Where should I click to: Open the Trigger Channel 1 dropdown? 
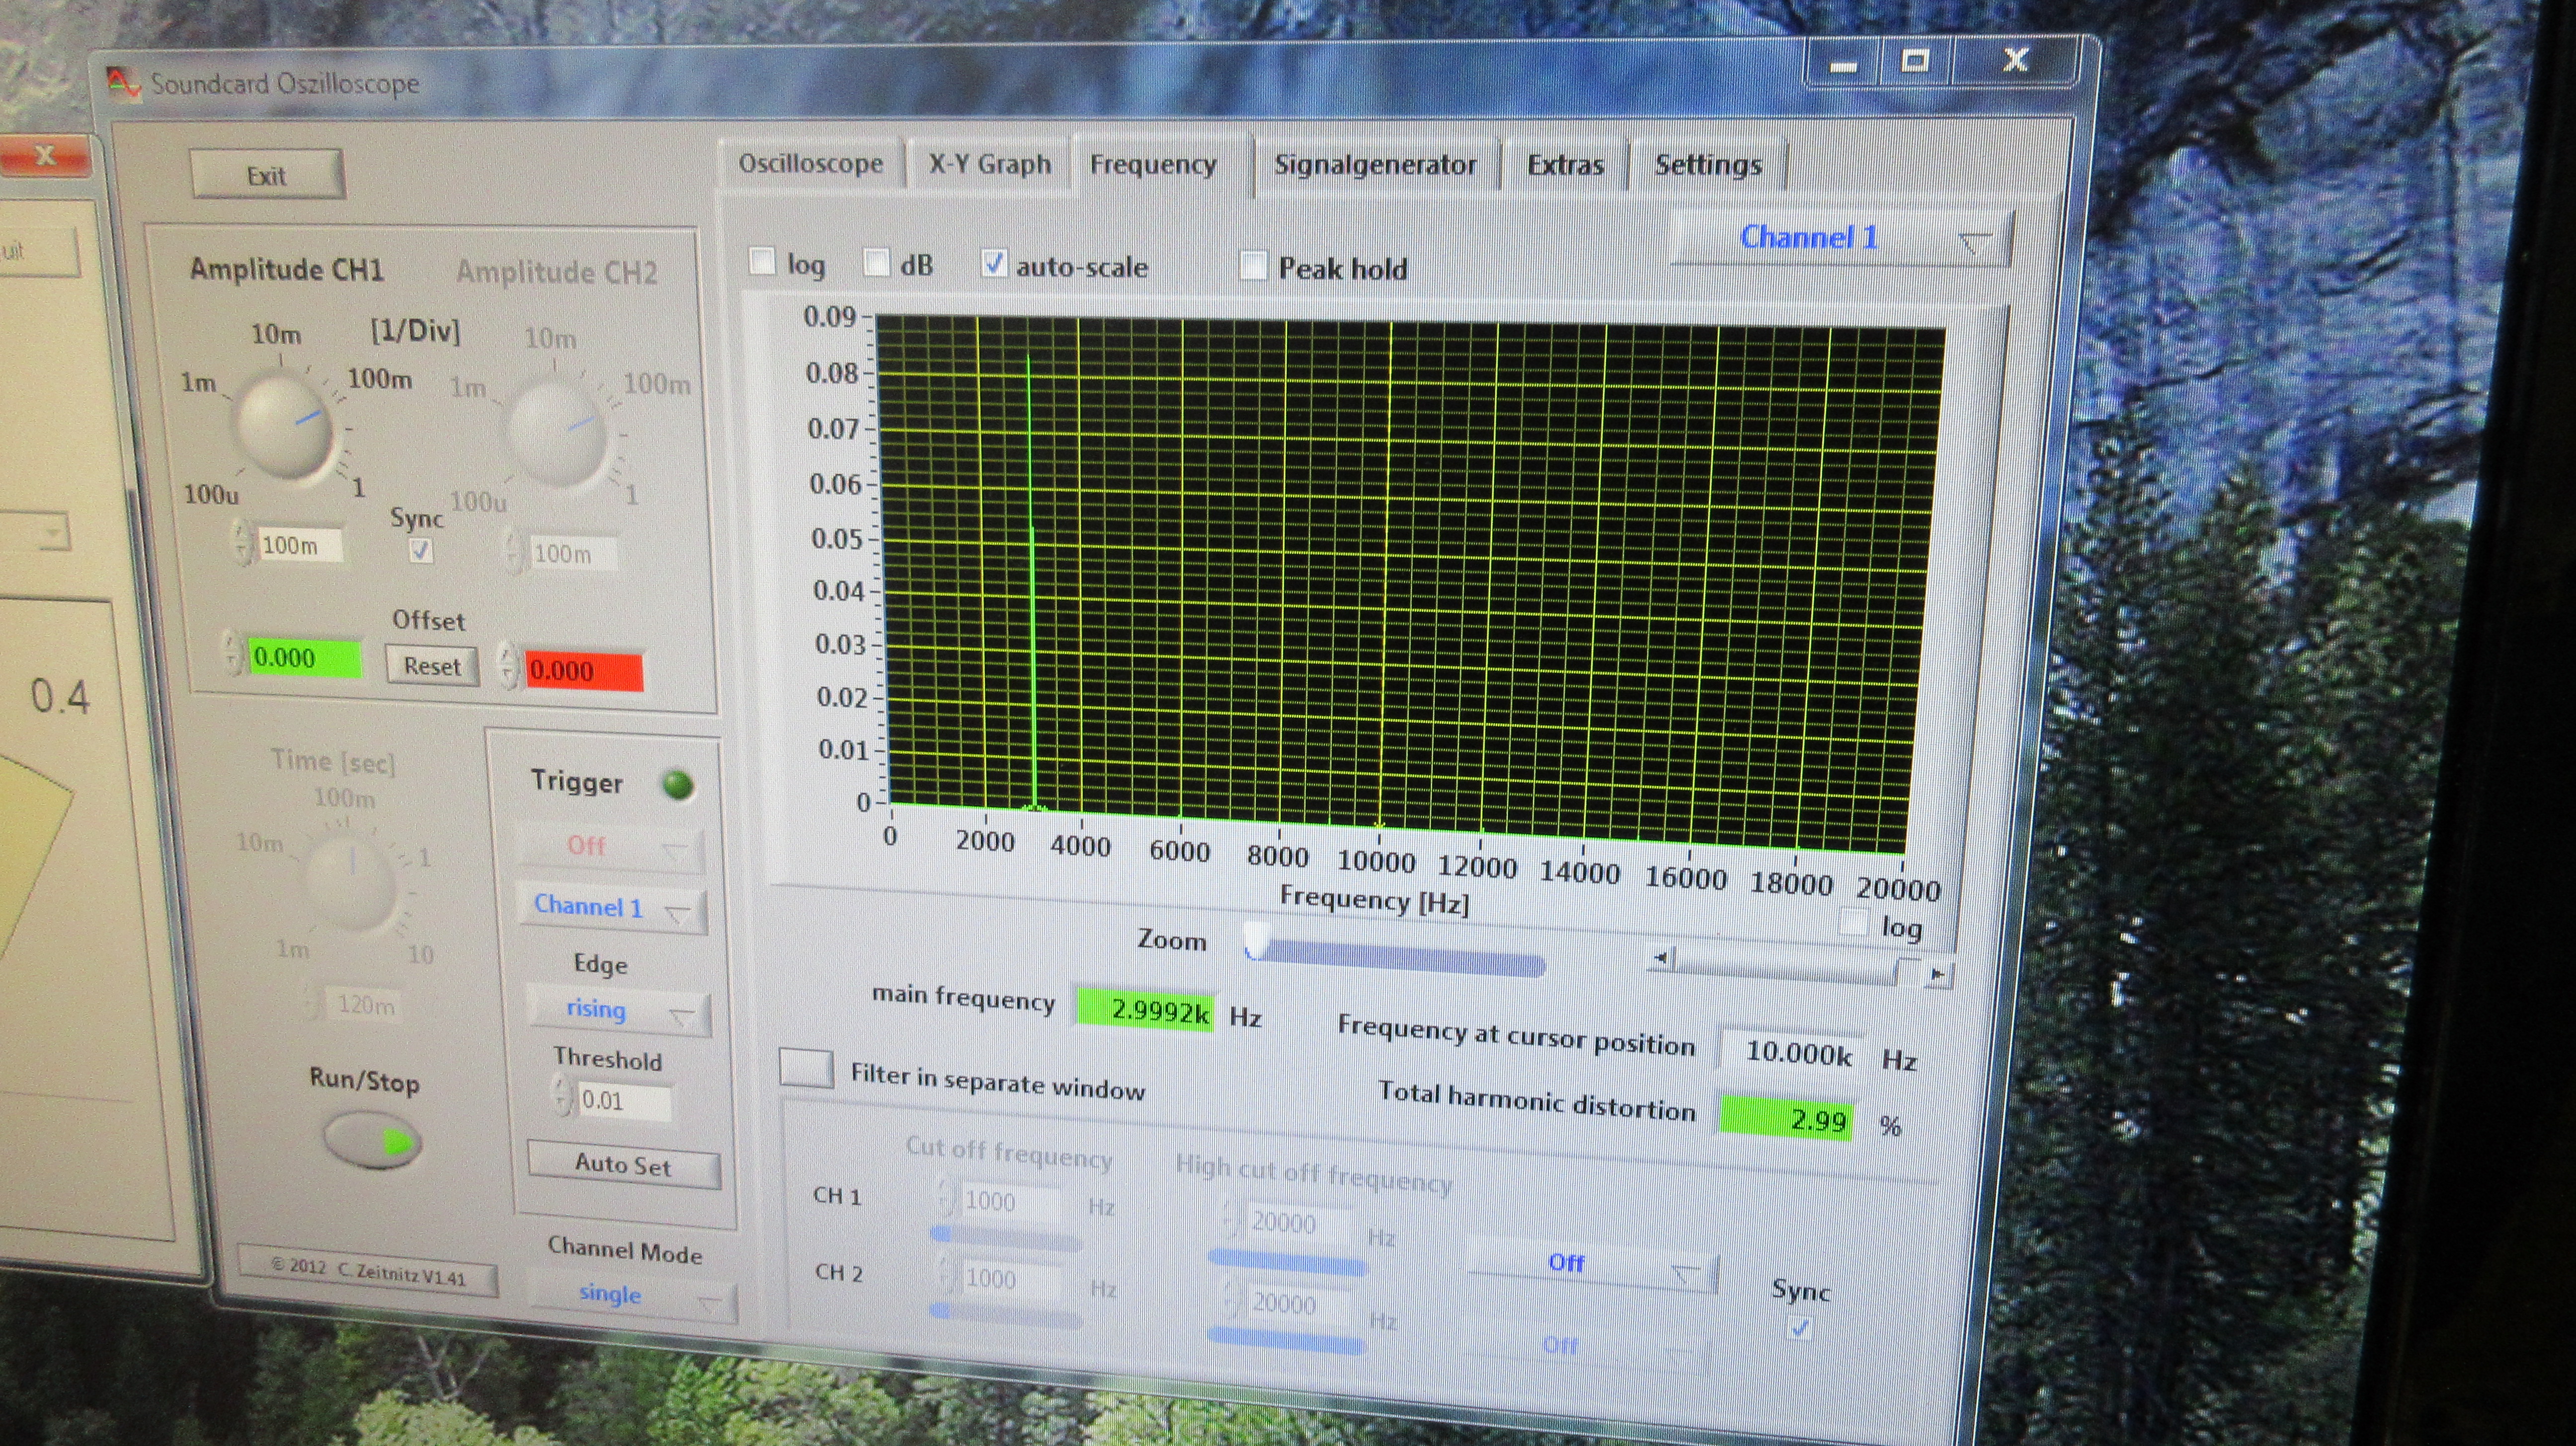[612, 908]
